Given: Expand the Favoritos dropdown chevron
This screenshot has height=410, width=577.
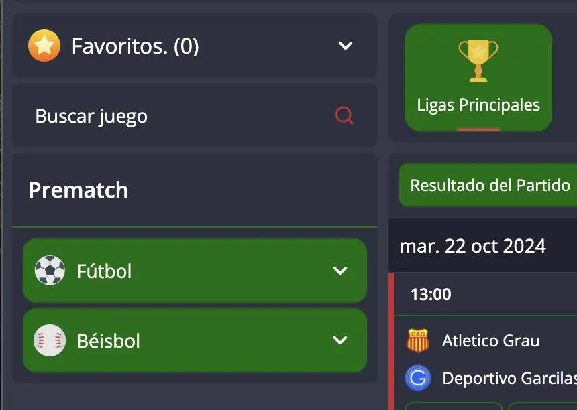Looking at the screenshot, I should tap(345, 46).
